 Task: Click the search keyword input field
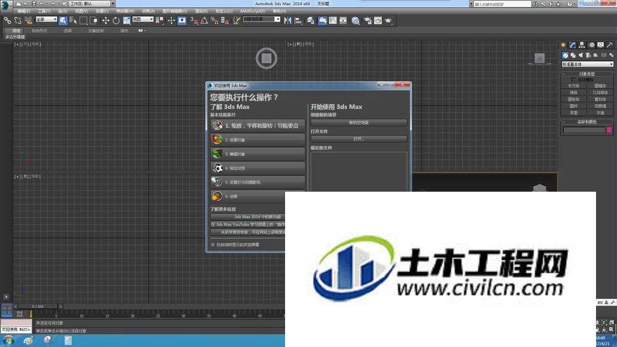502,4
